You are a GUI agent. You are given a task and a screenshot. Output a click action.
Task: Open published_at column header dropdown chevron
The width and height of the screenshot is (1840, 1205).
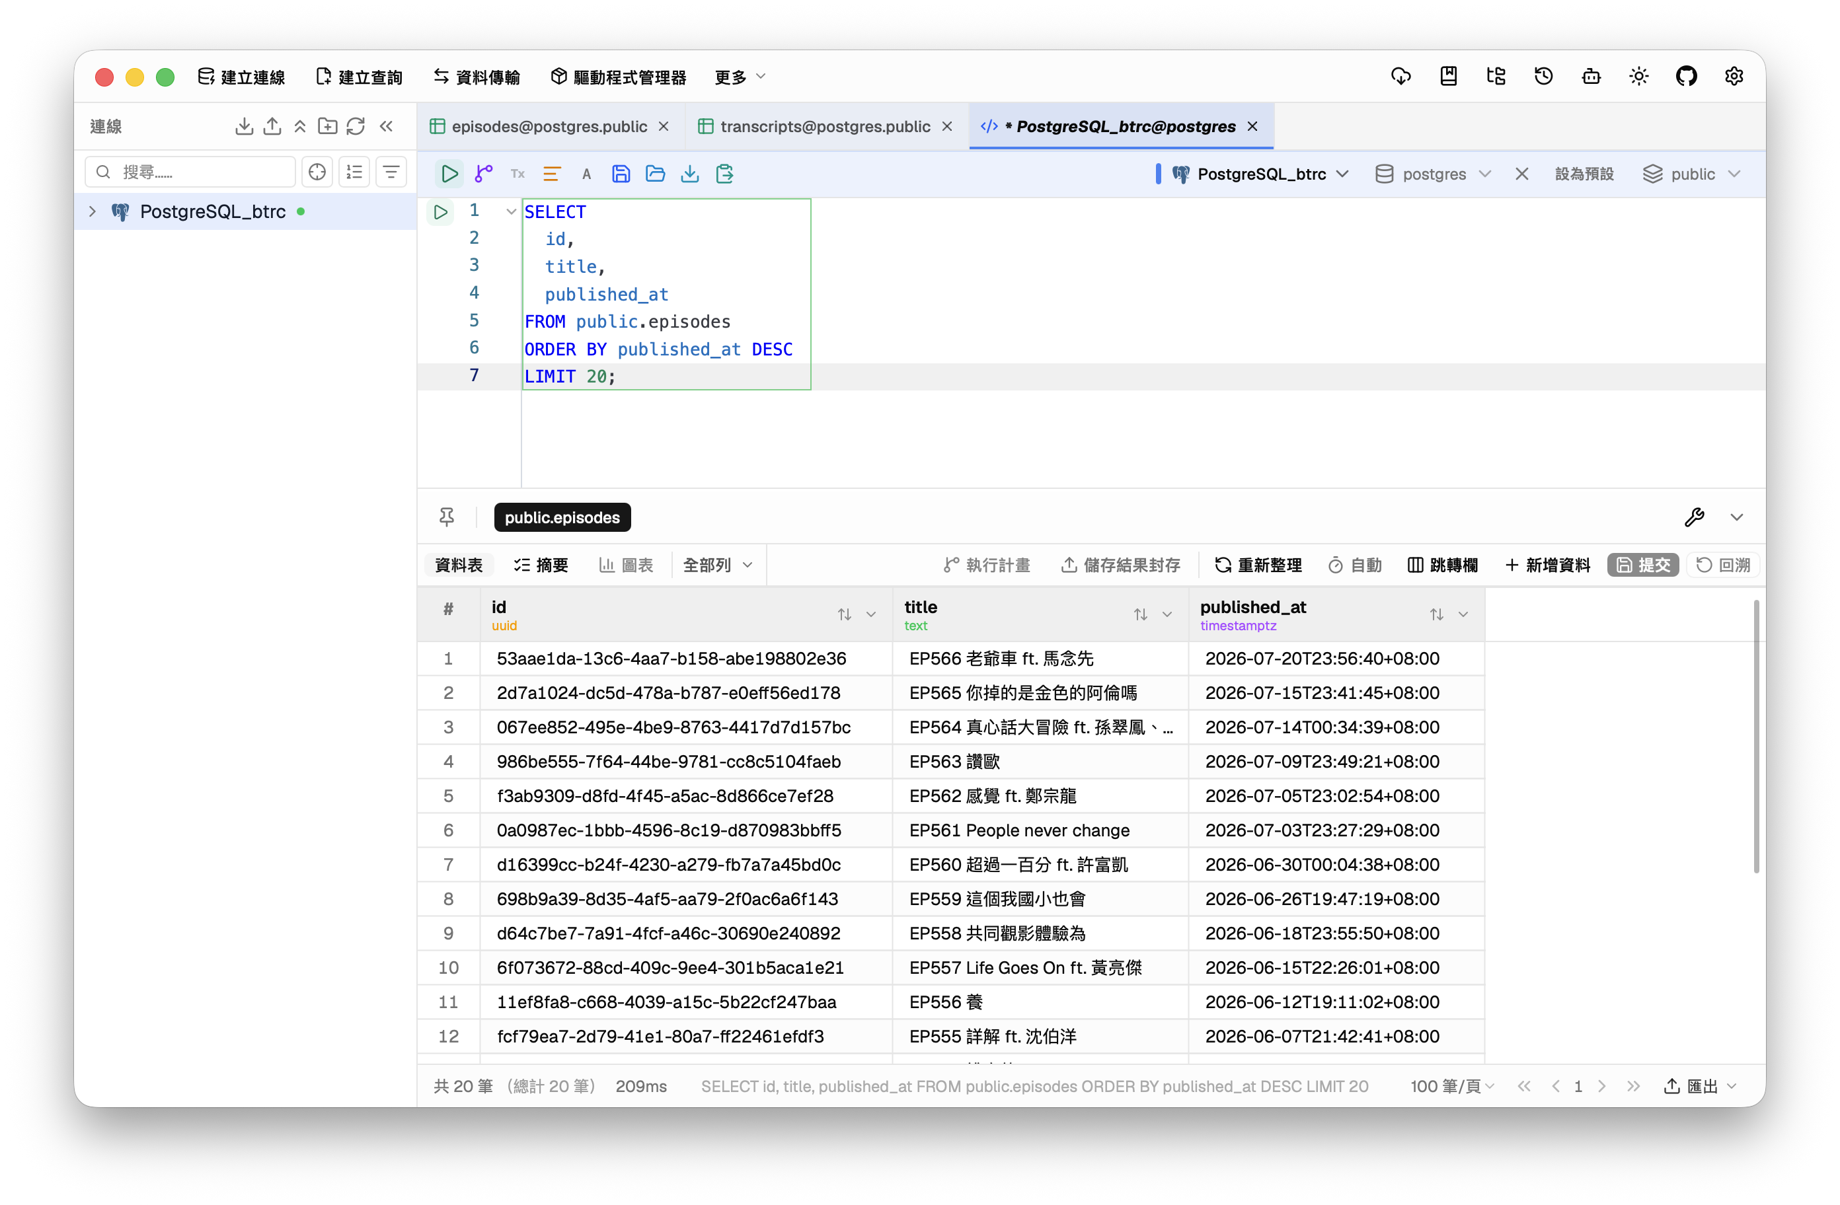pos(1463,614)
